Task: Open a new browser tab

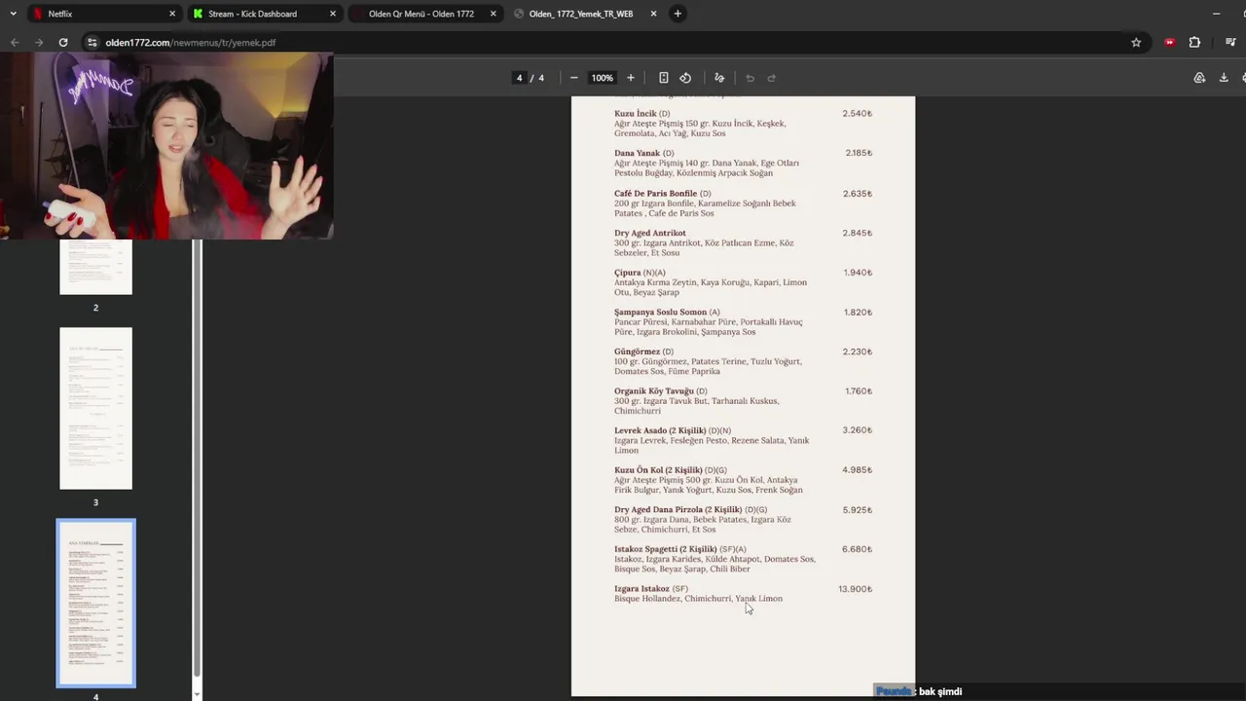Action: [678, 14]
